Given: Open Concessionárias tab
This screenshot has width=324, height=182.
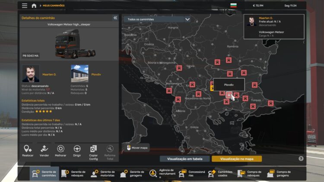Looking at the screenshot, I should coord(192,173).
